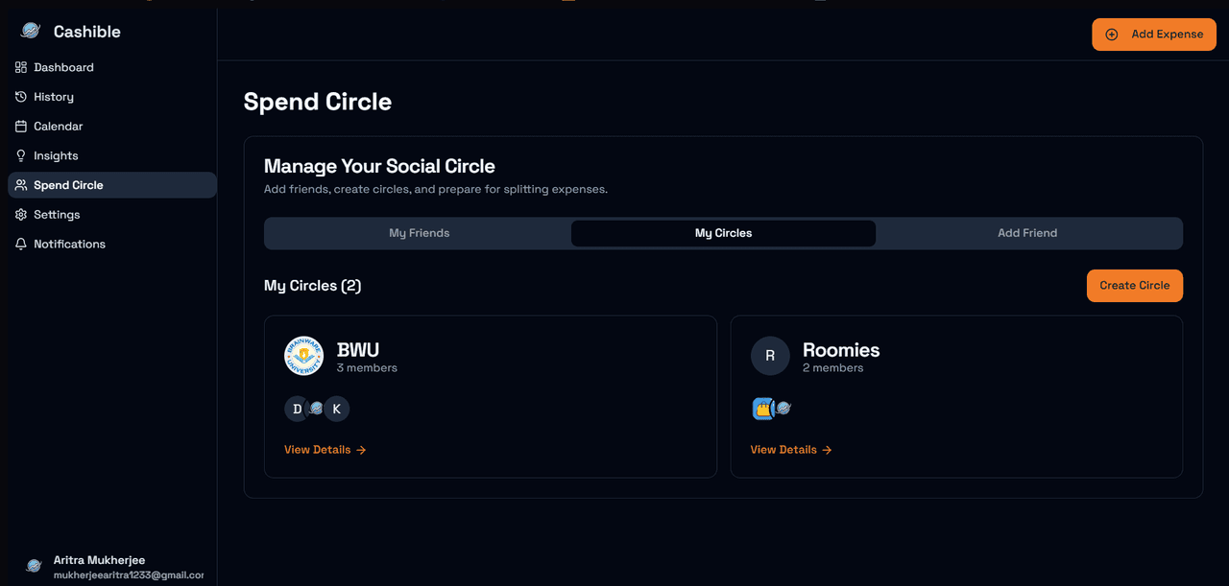This screenshot has width=1229, height=586.
Task: Click the BWU university crest avatar
Action: 303,356
